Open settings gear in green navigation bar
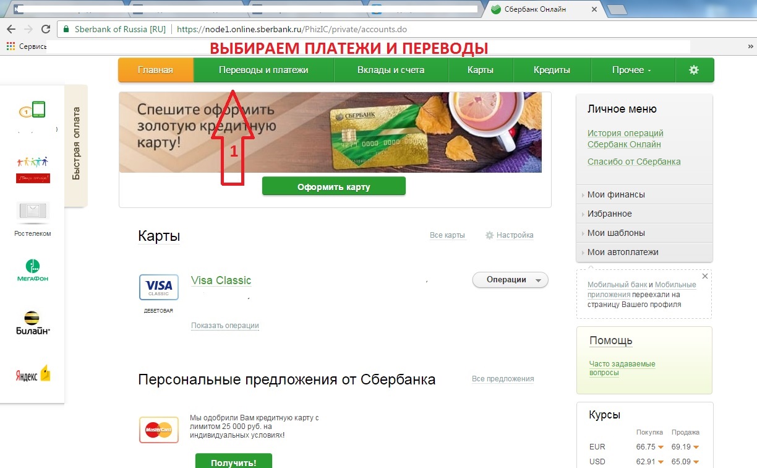This screenshot has width=757, height=468. [694, 70]
